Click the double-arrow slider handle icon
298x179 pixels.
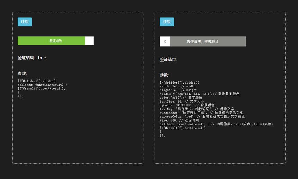[x=165, y=41]
